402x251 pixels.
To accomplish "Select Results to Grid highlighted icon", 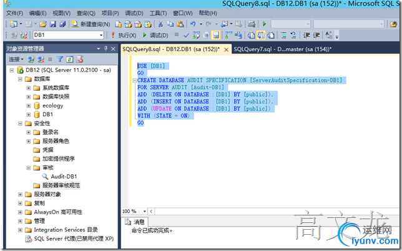I will [261, 35].
